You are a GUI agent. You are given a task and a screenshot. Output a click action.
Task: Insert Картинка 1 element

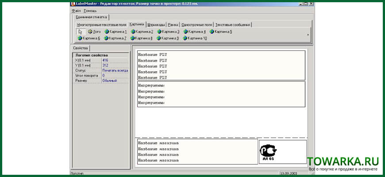115,32
